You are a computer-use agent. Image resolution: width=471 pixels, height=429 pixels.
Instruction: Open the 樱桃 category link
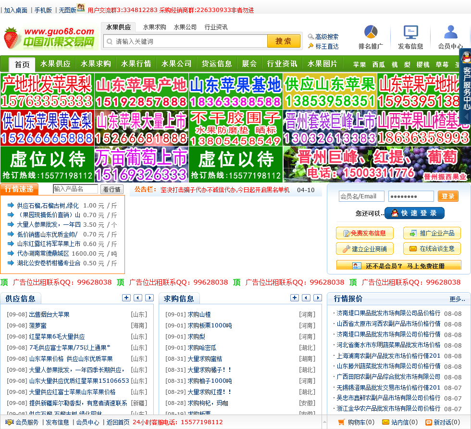click(x=422, y=65)
